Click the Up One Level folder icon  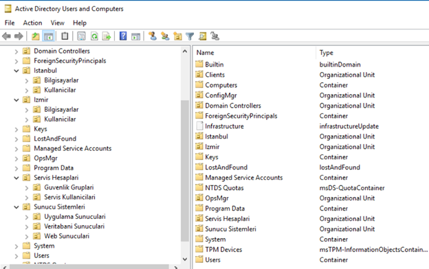coord(36,36)
